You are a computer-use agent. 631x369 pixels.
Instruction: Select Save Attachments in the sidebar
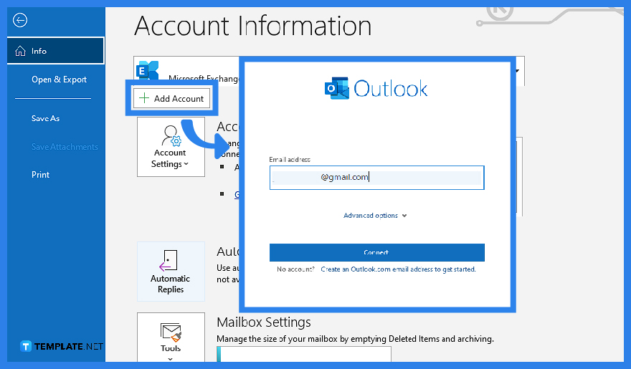[65, 147]
